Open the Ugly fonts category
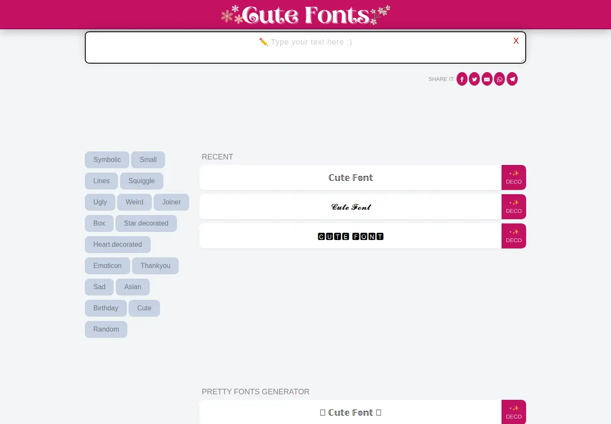611x424 pixels. pyautogui.click(x=100, y=202)
